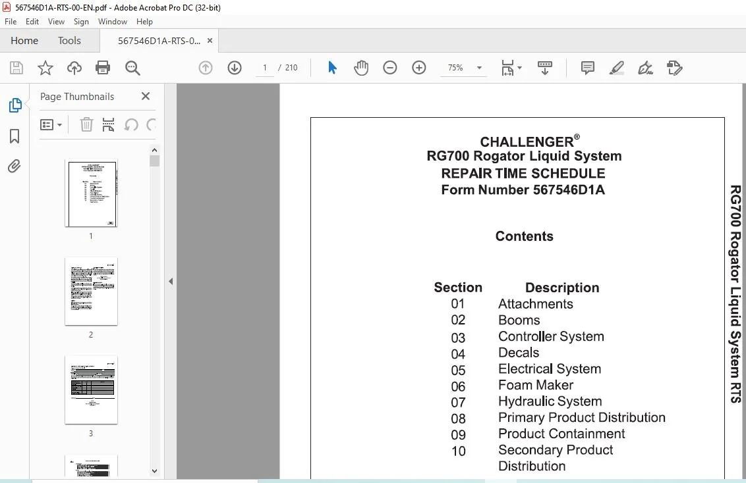Click the thumbnails scrollbar down arrow
This screenshot has width=746, height=483.
[x=154, y=471]
